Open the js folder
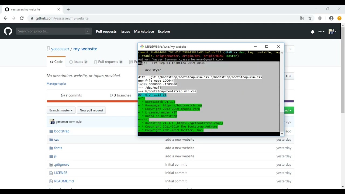 [55, 156]
